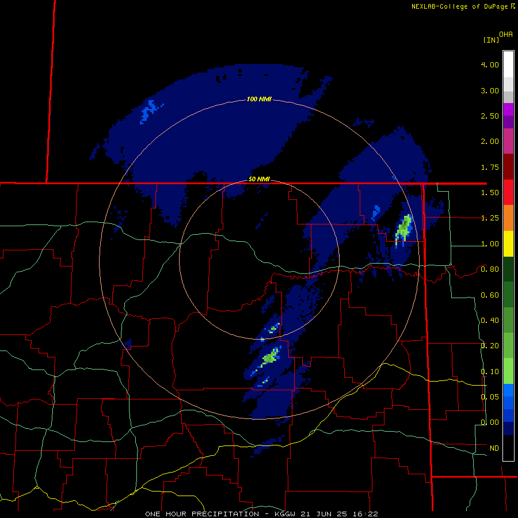Select the 0.80 legend value
518x518 pixels.
pyautogui.click(x=490, y=269)
